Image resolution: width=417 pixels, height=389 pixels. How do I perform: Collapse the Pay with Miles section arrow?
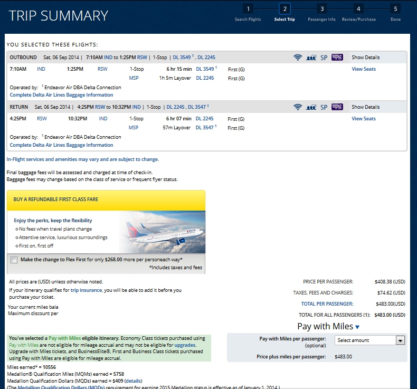(357, 327)
